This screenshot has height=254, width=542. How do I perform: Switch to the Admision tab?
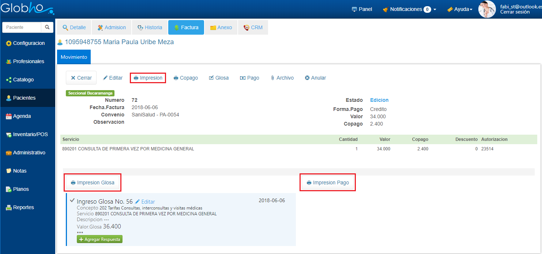coord(112,27)
